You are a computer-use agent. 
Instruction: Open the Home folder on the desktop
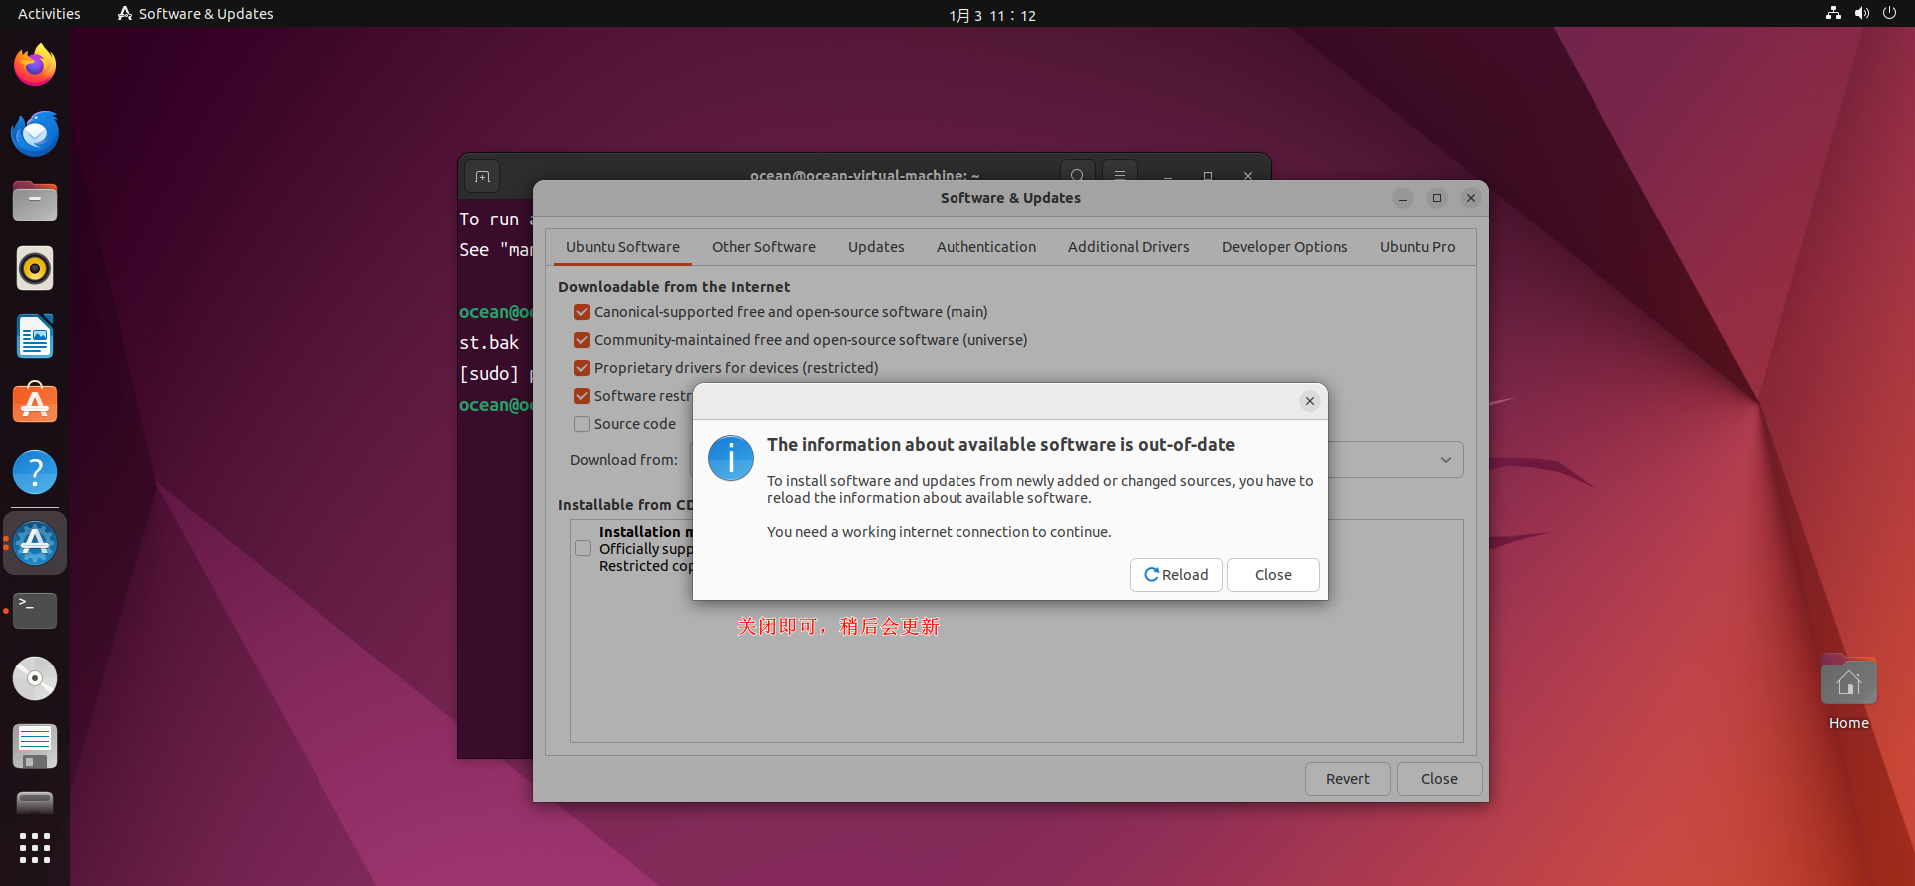1849,693
